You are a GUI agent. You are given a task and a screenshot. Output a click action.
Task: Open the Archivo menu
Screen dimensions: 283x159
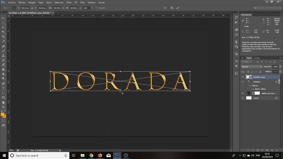click(x=12, y=3)
